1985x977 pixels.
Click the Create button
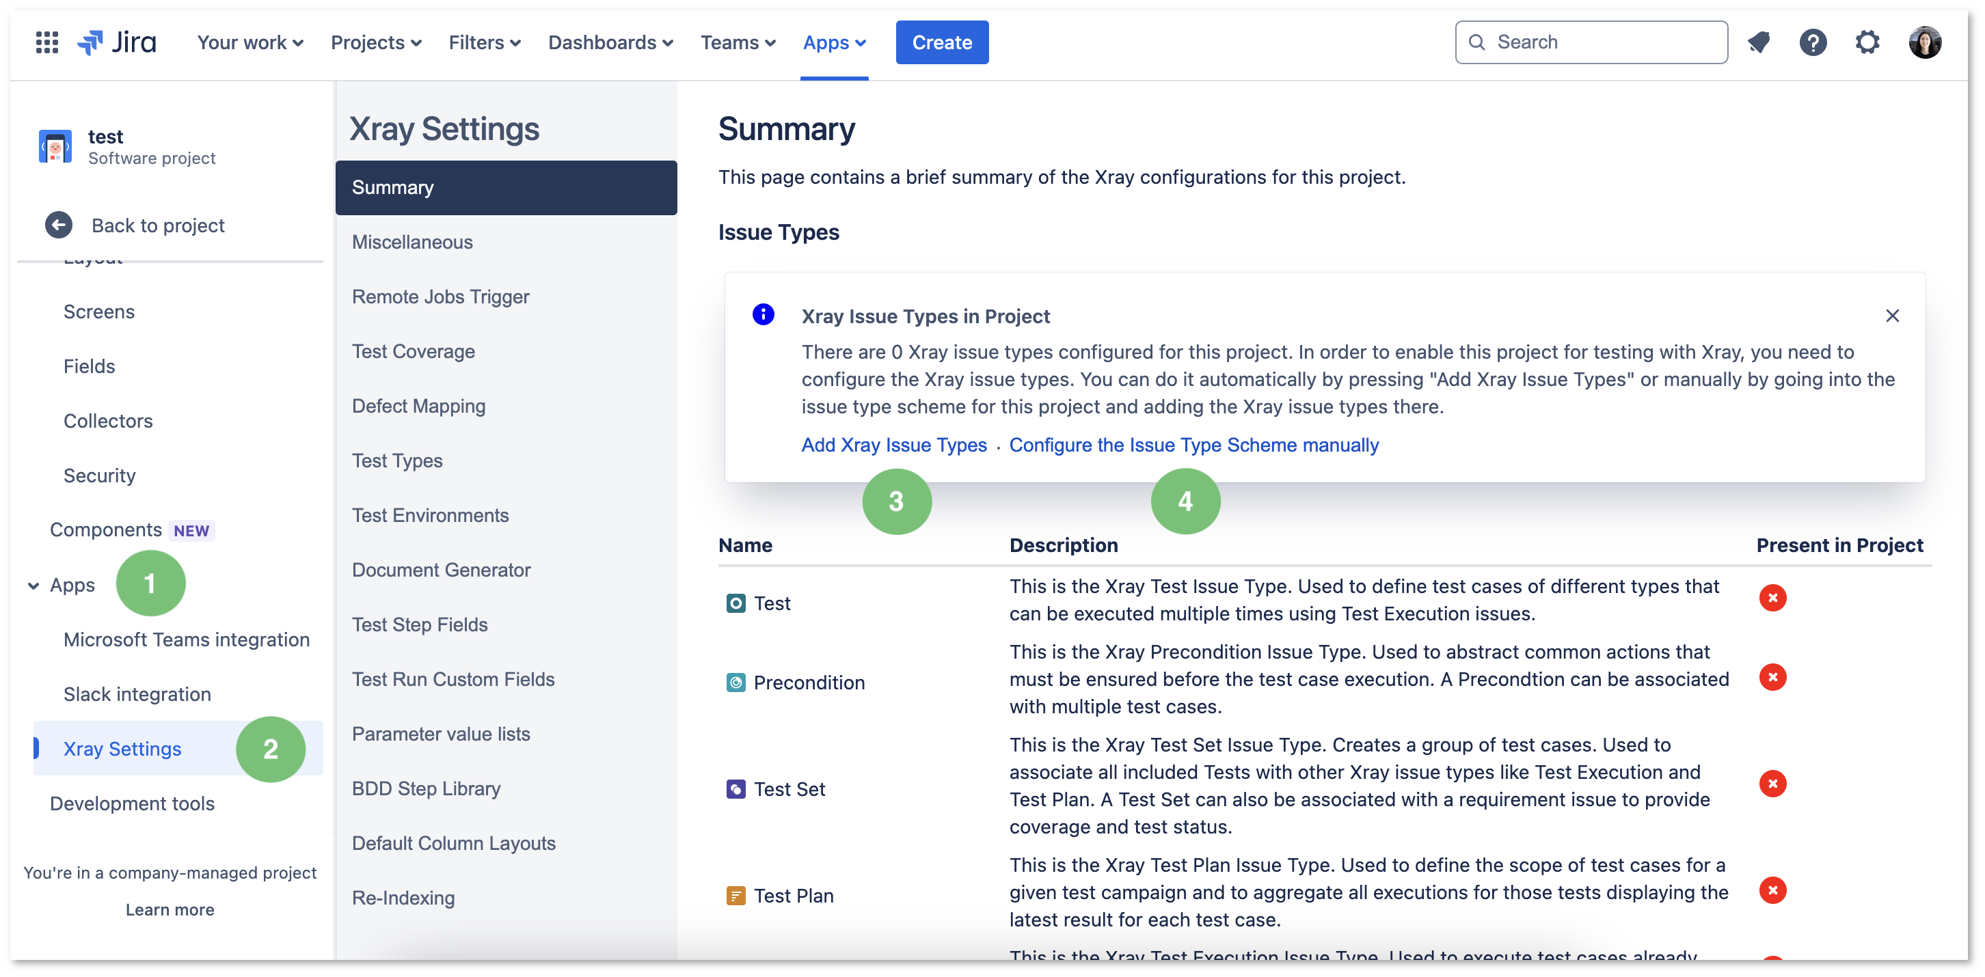942,42
